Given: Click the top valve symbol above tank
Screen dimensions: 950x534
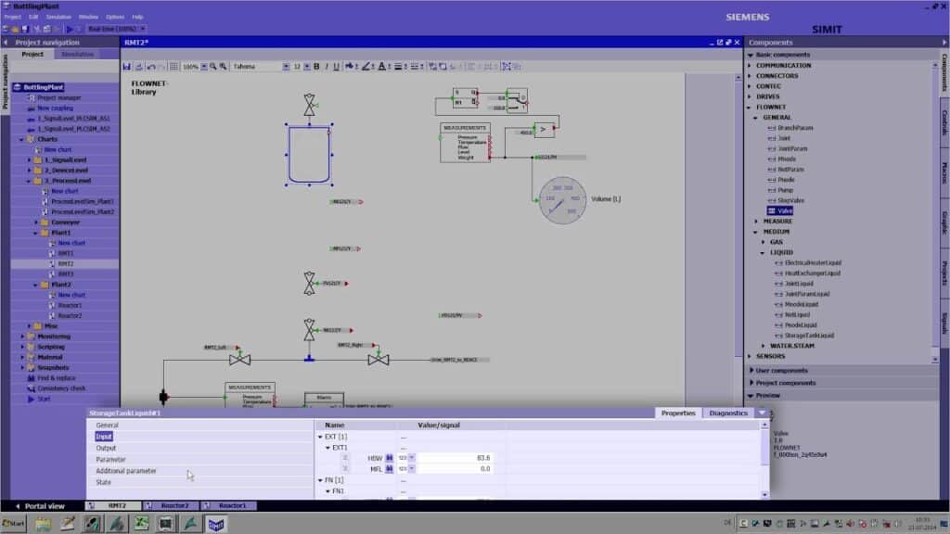Looking at the screenshot, I should [x=310, y=105].
